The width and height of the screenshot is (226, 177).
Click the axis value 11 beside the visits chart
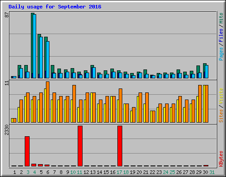point(7,83)
